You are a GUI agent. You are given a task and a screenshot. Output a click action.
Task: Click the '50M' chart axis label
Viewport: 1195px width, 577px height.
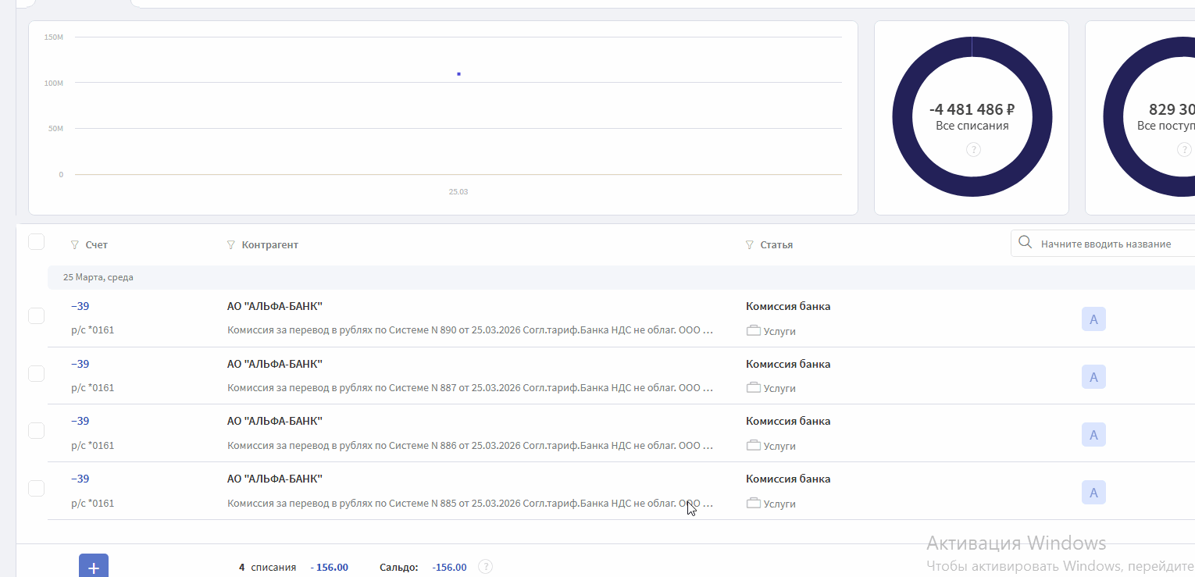click(x=55, y=128)
